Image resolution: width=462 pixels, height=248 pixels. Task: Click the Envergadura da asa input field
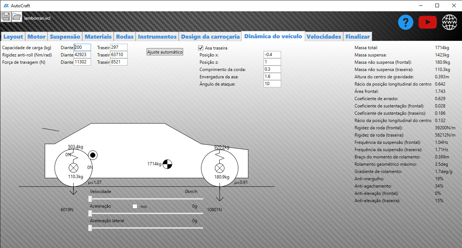(272, 76)
